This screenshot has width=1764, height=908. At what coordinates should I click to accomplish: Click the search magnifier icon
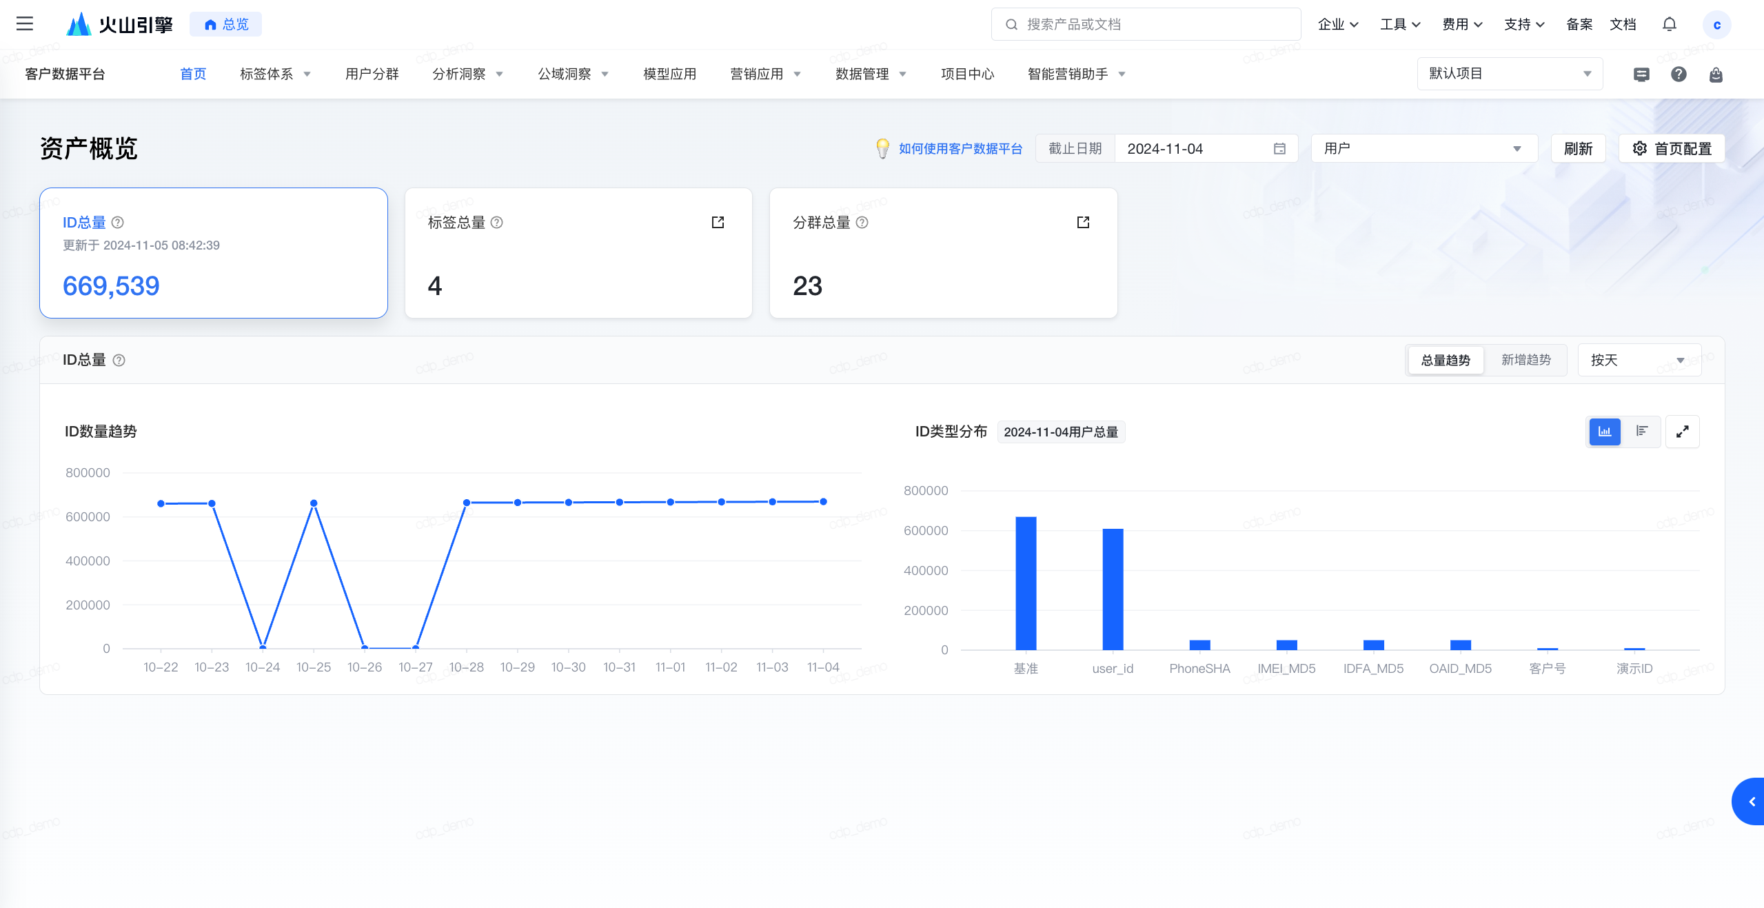pyautogui.click(x=1011, y=25)
